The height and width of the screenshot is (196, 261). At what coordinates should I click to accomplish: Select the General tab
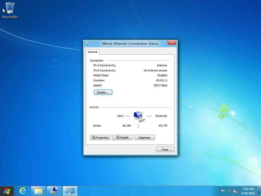pos(93,52)
